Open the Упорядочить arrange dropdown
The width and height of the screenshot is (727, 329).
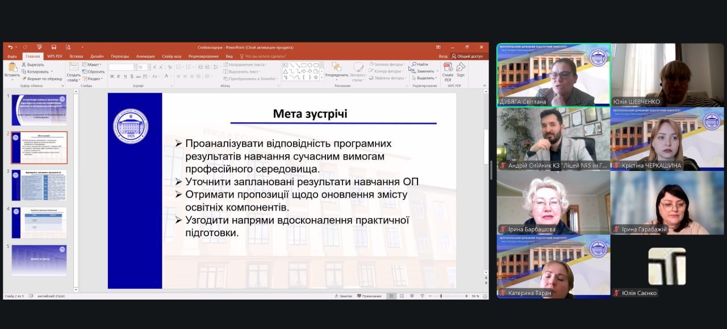(336, 75)
